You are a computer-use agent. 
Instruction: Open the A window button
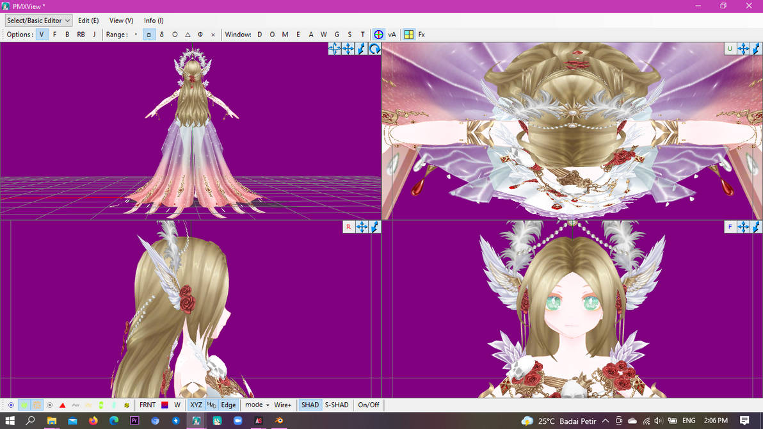tap(311, 35)
